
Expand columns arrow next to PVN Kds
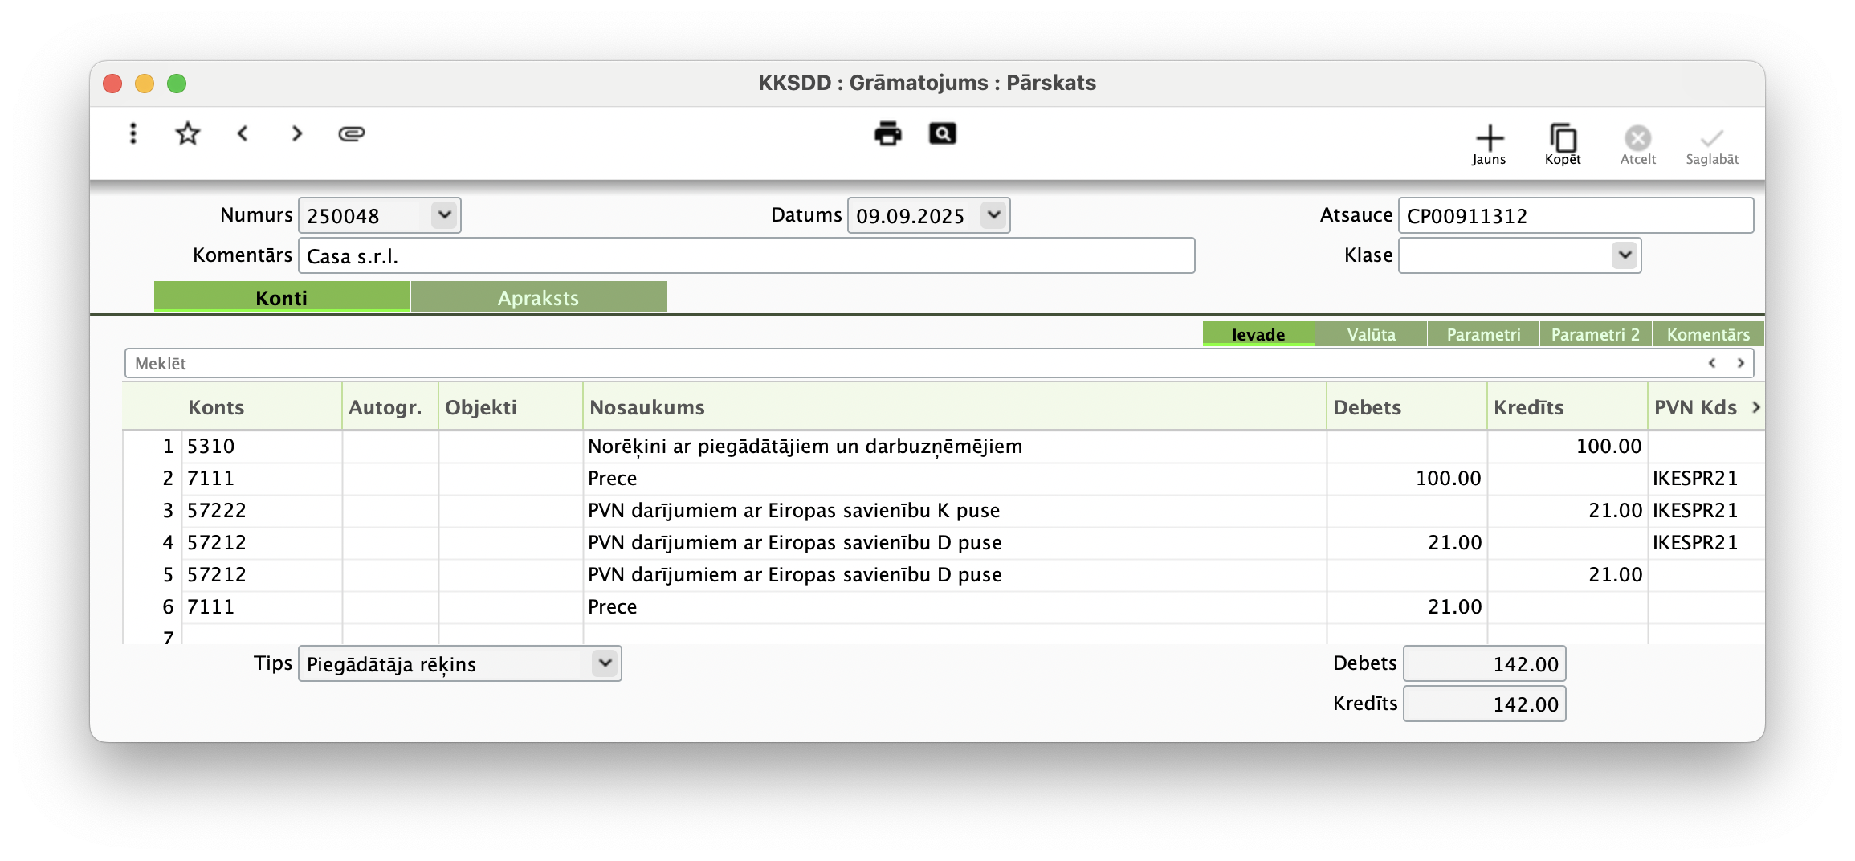(x=1755, y=407)
